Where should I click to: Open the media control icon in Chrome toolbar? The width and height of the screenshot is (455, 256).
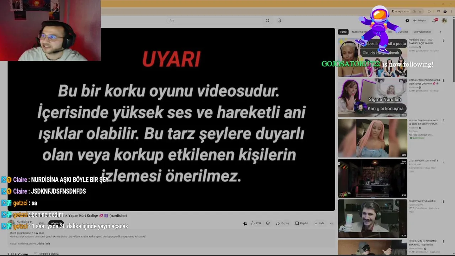click(438, 11)
